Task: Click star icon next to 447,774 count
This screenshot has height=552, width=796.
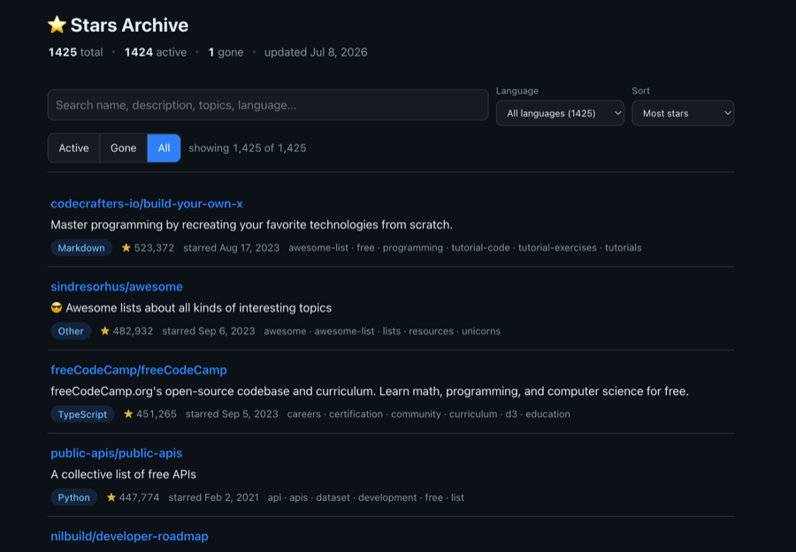Action: (x=111, y=496)
